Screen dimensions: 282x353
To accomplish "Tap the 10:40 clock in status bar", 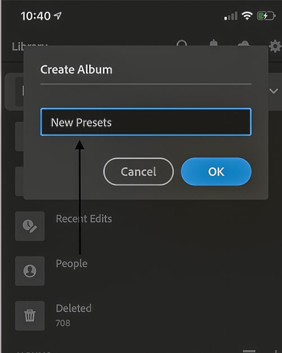I will point(35,16).
